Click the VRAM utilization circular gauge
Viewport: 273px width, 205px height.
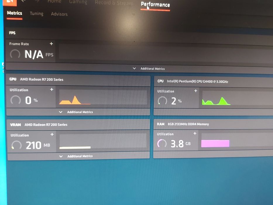(x=17, y=145)
